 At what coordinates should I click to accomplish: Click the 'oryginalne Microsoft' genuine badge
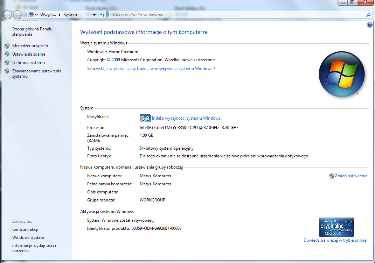click(336, 227)
